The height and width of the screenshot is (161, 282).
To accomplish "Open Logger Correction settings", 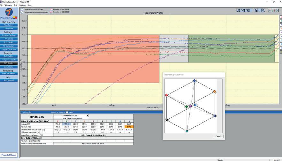I will pyautogui.click(x=9, y=49).
